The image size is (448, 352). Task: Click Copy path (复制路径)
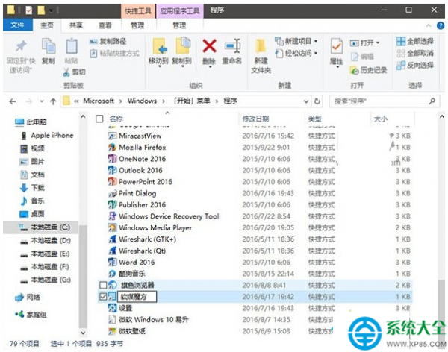point(108,42)
